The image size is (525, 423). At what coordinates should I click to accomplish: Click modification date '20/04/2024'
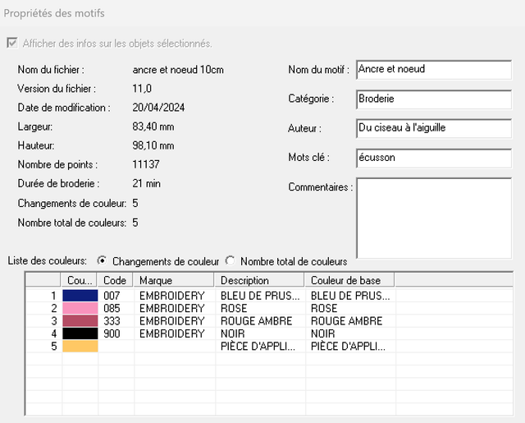pyautogui.click(x=158, y=108)
